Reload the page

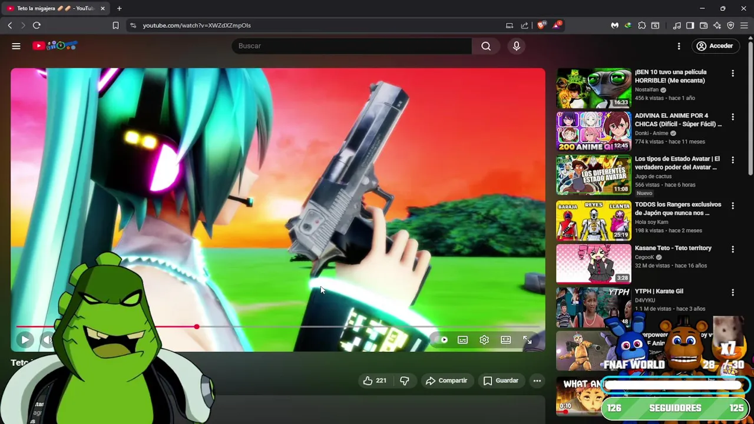[37, 25]
